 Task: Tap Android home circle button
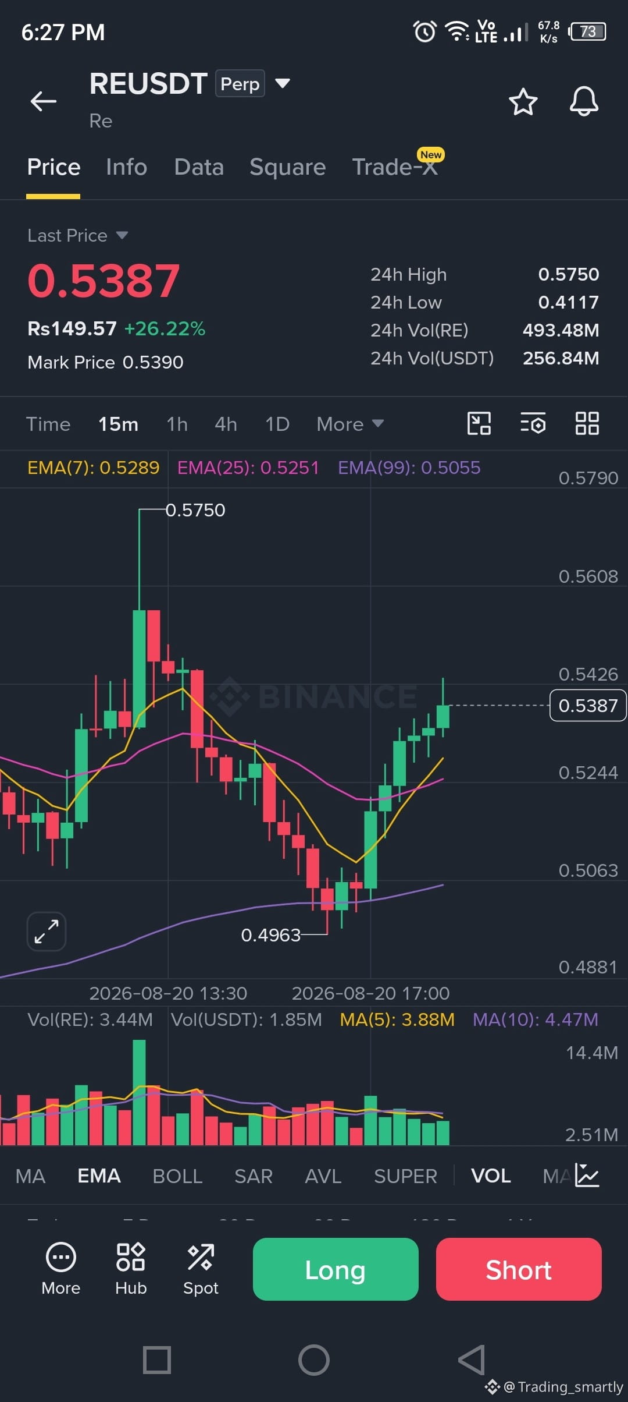point(314,1359)
